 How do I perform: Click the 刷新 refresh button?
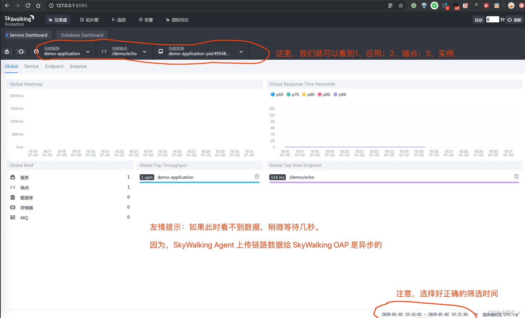tap(515, 20)
